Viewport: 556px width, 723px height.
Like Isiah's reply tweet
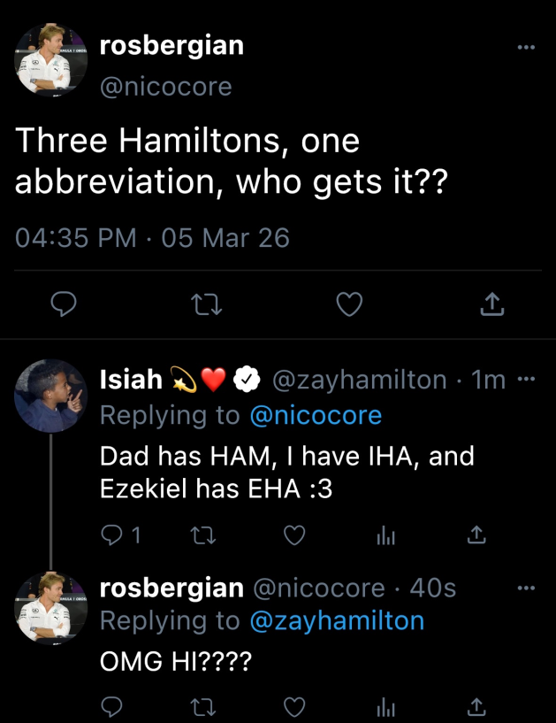(296, 535)
